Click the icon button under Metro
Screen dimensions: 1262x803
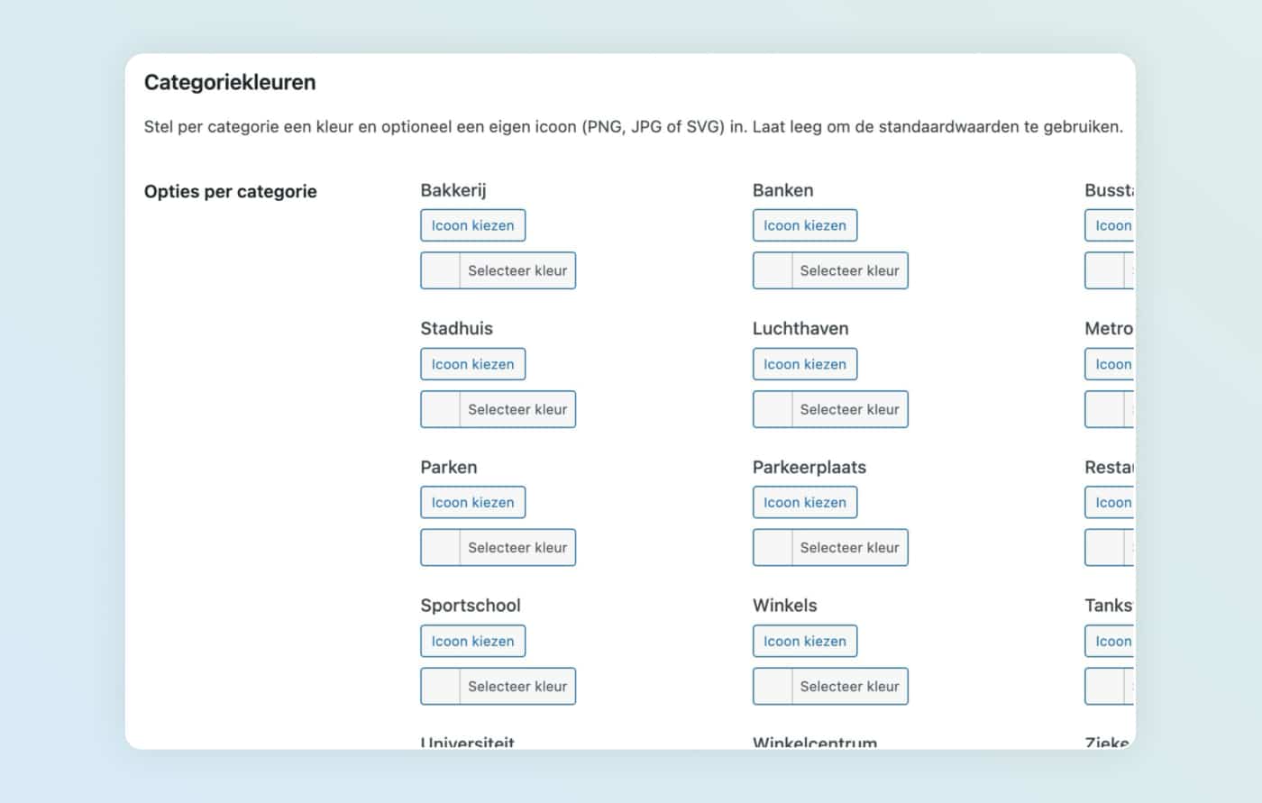1111,364
